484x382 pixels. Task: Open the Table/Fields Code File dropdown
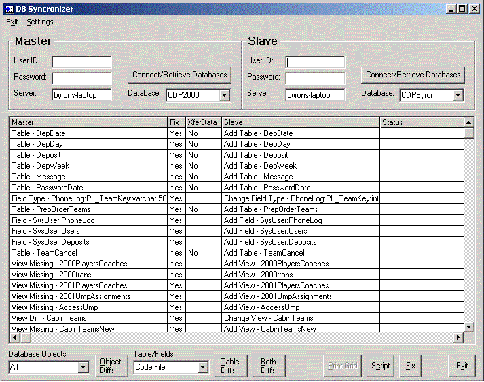pyautogui.click(x=202, y=367)
